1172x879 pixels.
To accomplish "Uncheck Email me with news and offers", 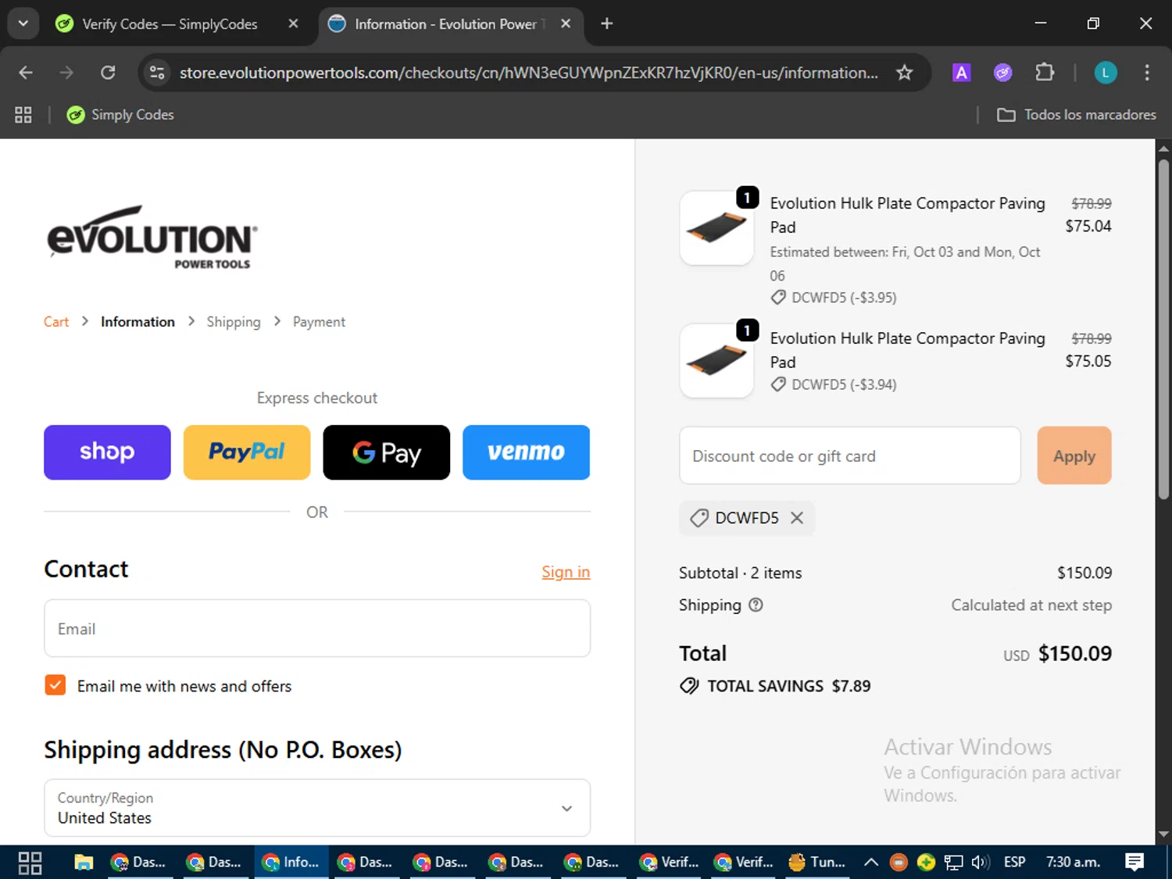I will point(55,685).
